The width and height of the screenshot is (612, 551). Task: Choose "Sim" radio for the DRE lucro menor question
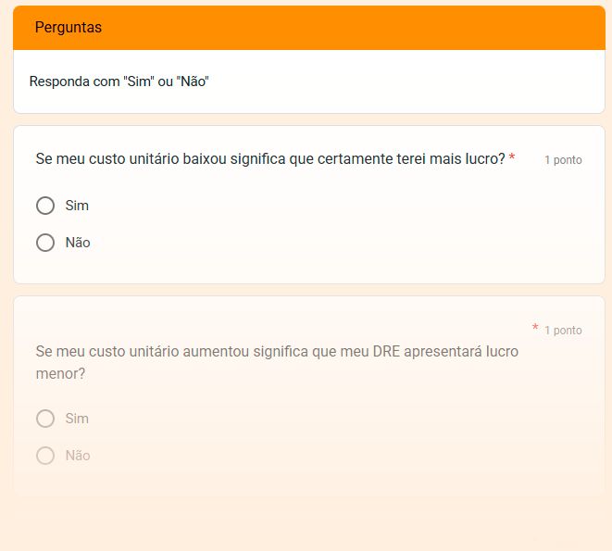click(x=45, y=419)
